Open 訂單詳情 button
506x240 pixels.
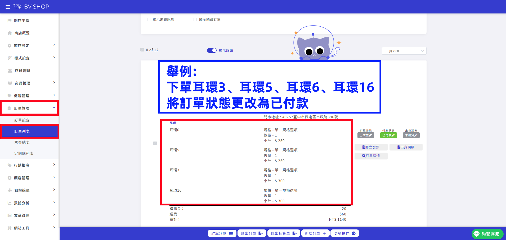coord(371,156)
